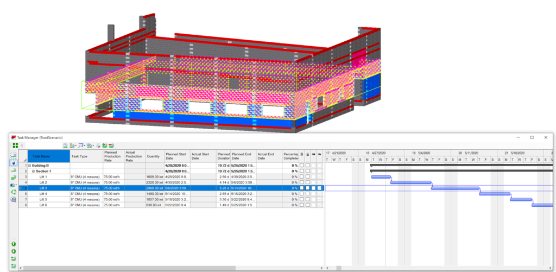The height and width of the screenshot is (272, 556).
Task: Click the dashed selection box icon in the sidebar
Action: (14, 155)
